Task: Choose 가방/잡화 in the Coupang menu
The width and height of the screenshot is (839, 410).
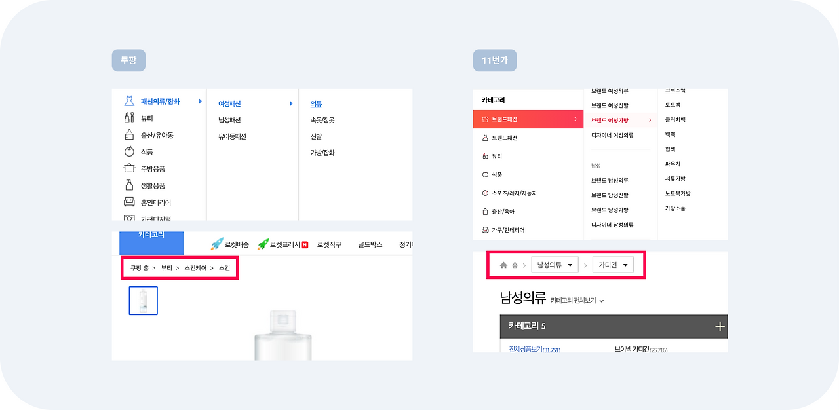Action: 322,153
